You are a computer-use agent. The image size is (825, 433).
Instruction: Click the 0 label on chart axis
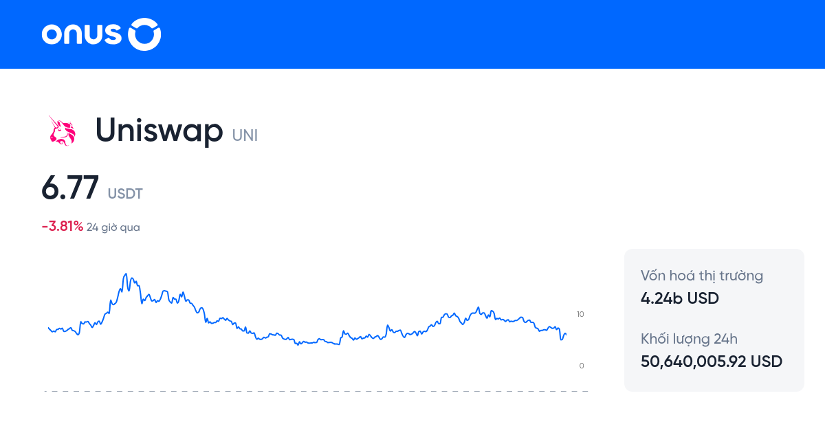582,366
